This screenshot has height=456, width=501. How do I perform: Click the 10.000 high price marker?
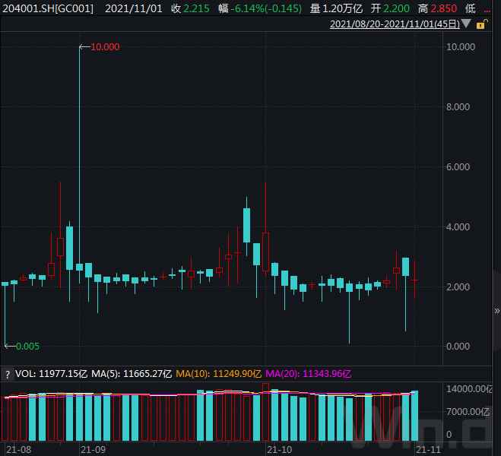[x=104, y=47]
